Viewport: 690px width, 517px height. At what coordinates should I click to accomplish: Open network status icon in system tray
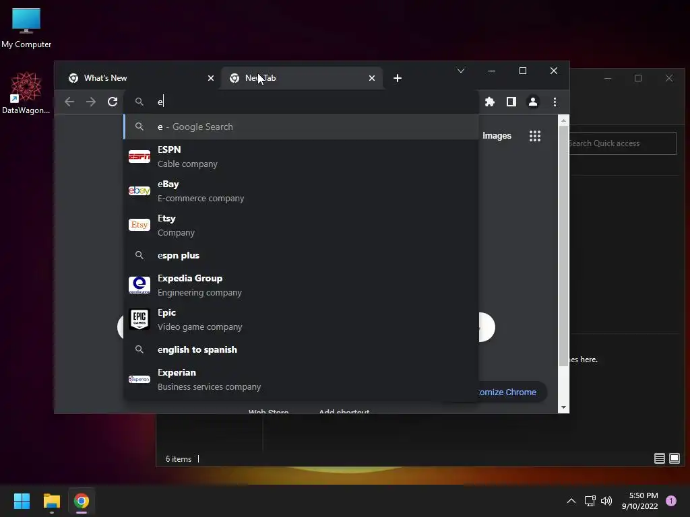pos(590,501)
